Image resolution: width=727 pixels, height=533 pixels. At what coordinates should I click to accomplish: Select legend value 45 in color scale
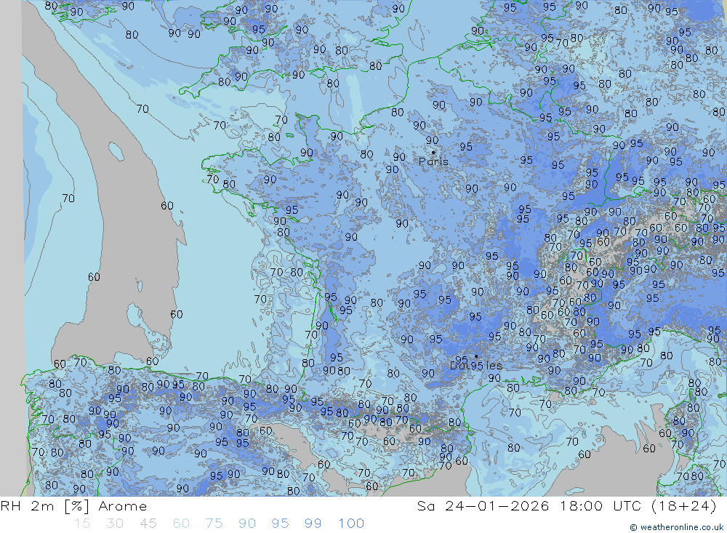point(148,524)
